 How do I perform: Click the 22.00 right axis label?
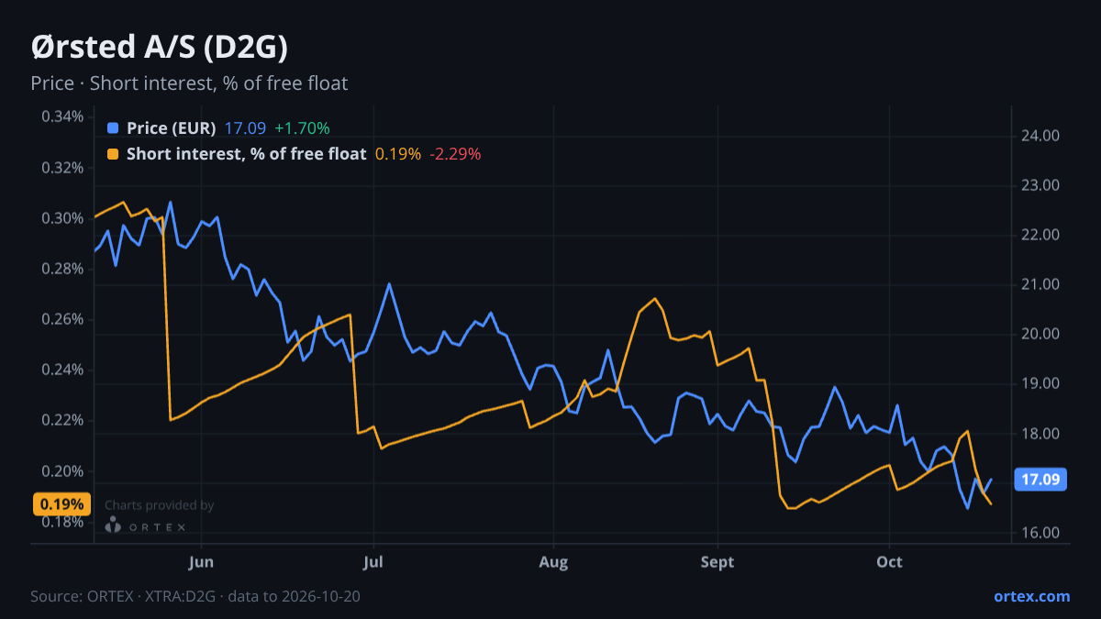coord(1040,235)
